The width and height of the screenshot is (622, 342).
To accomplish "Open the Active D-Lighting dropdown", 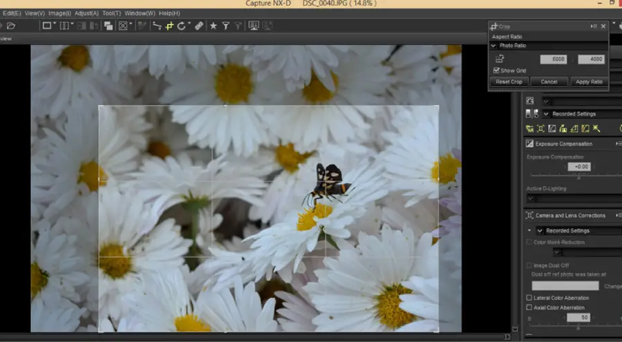I will 574,198.
